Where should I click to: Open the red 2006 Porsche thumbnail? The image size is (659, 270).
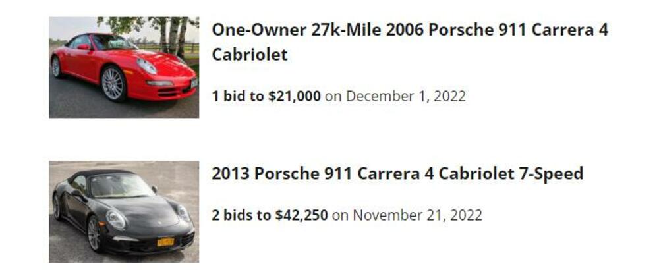click(x=124, y=67)
